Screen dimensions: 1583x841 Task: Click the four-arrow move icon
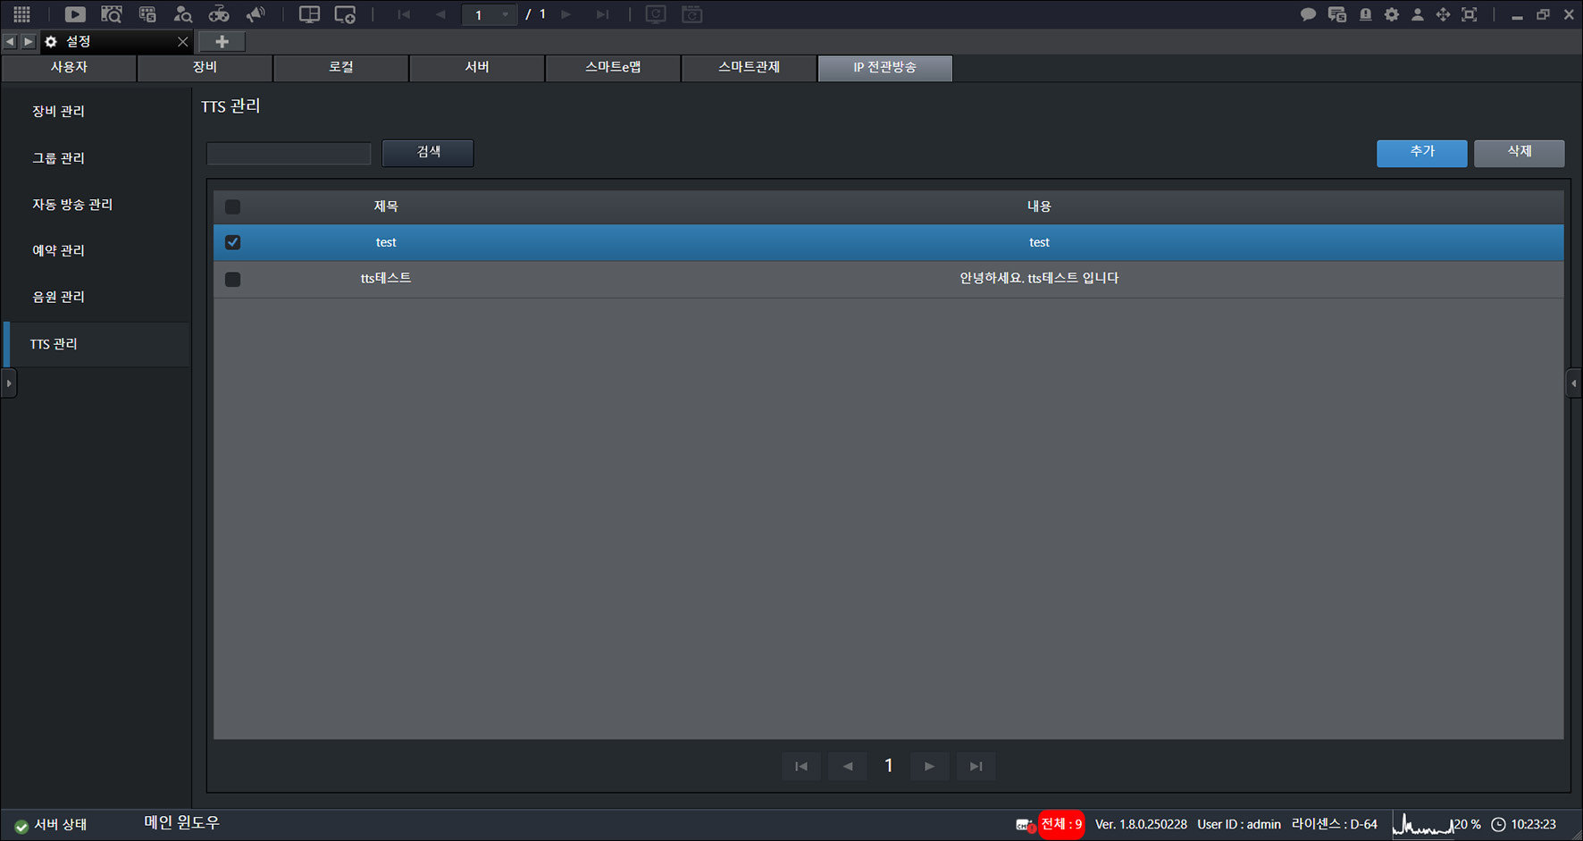pos(1443,14)
